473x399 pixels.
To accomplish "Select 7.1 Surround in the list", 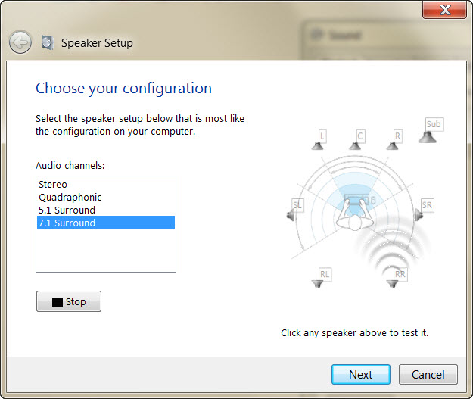I will [67, 223].
